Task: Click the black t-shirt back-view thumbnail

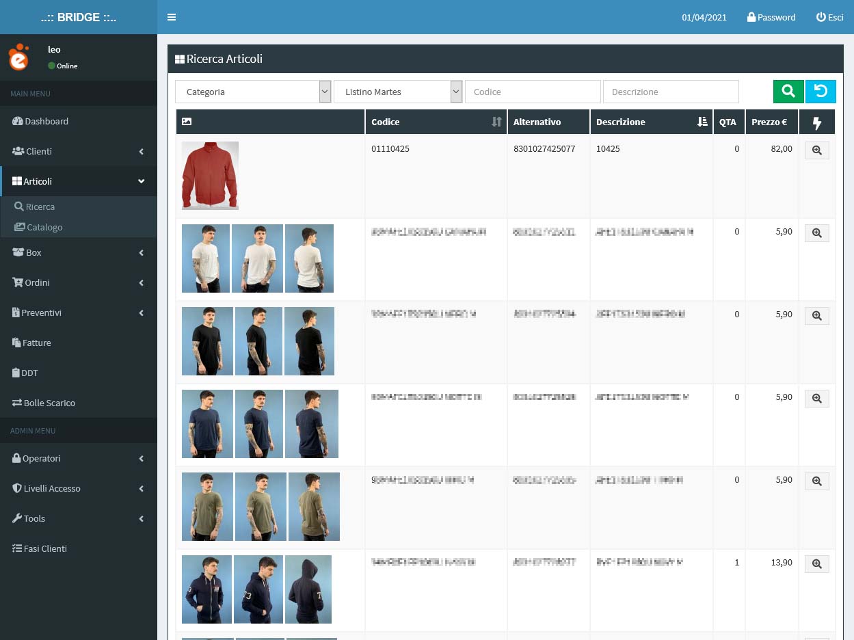Action: 309,341
